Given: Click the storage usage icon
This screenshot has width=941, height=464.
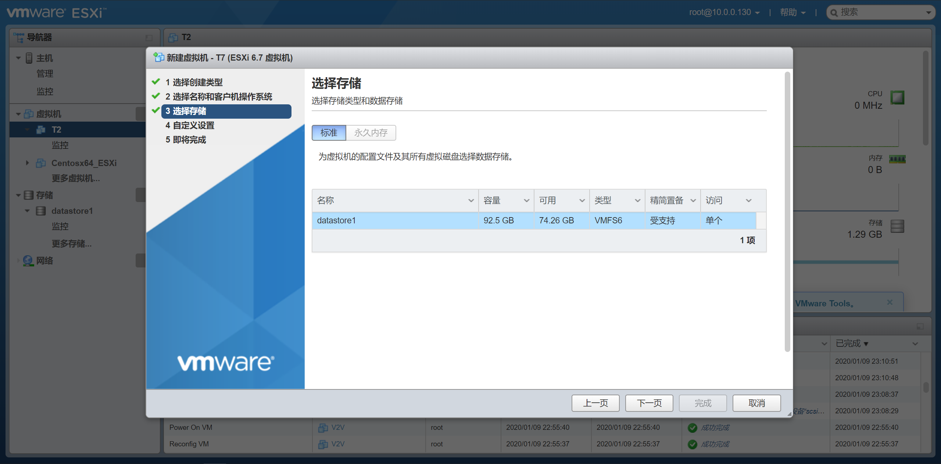Looking at the screenshot, I should tap(897, 226).
